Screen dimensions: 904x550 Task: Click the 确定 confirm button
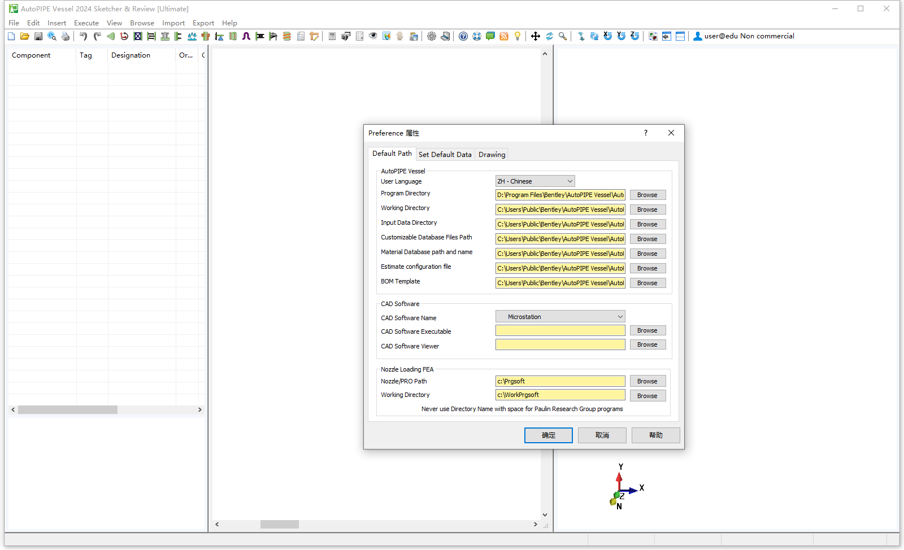(549, 435)
